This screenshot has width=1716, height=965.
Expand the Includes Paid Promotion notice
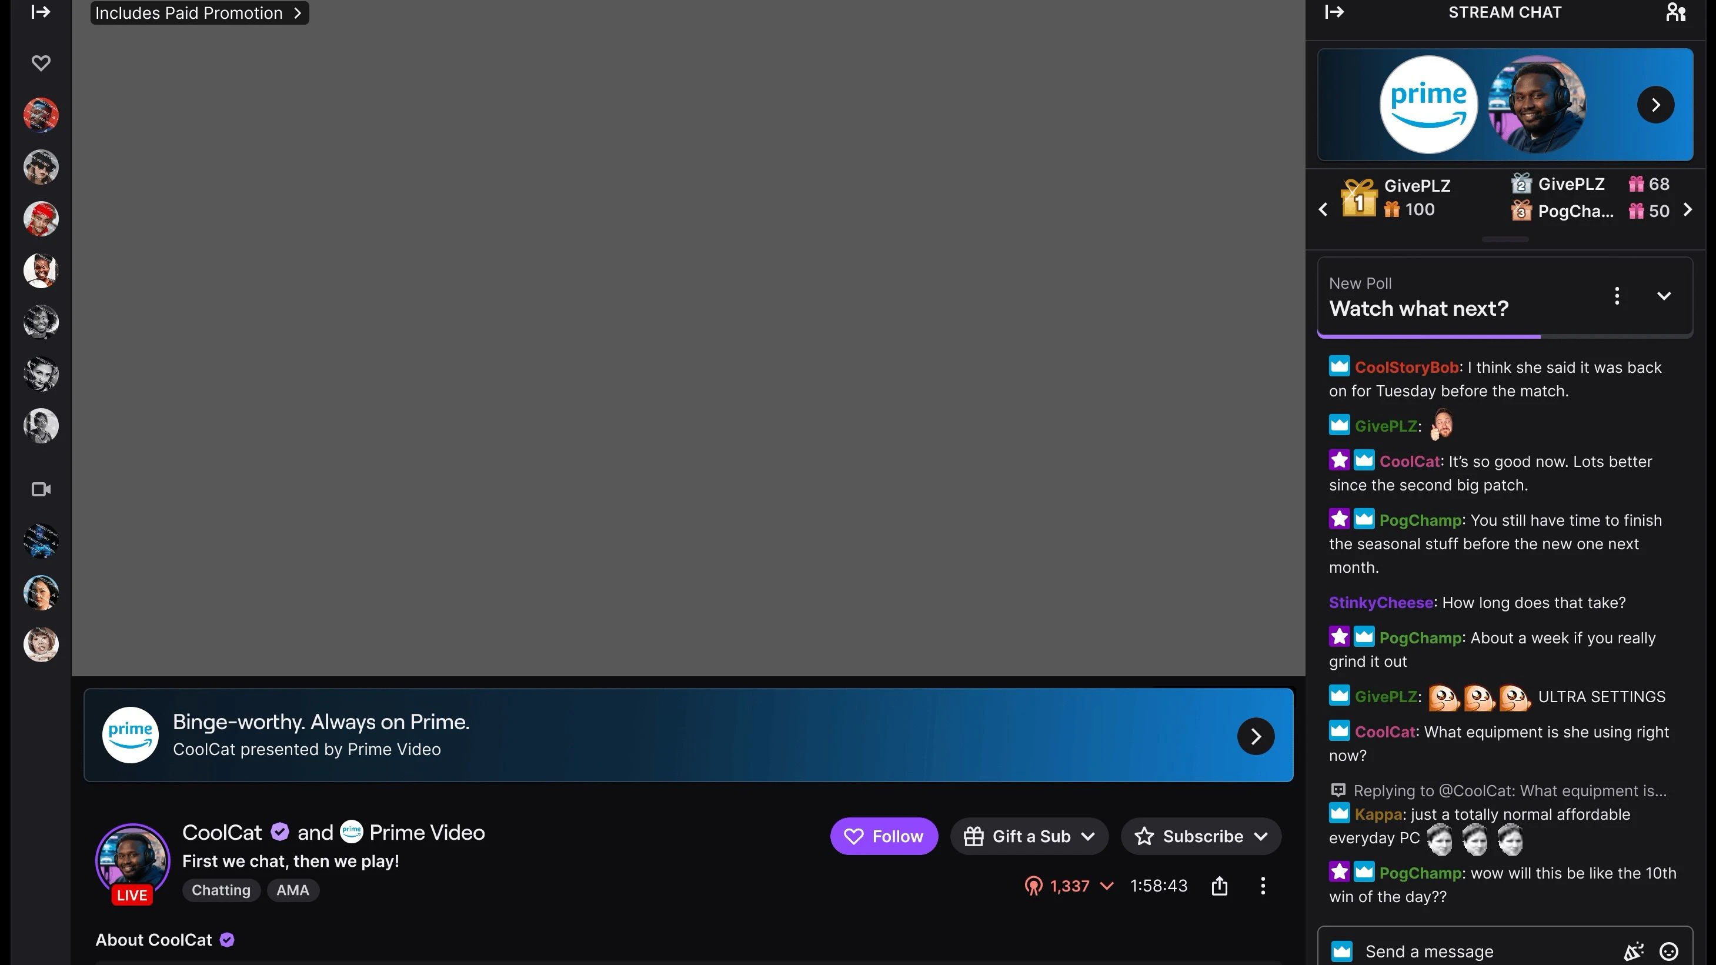199,13
